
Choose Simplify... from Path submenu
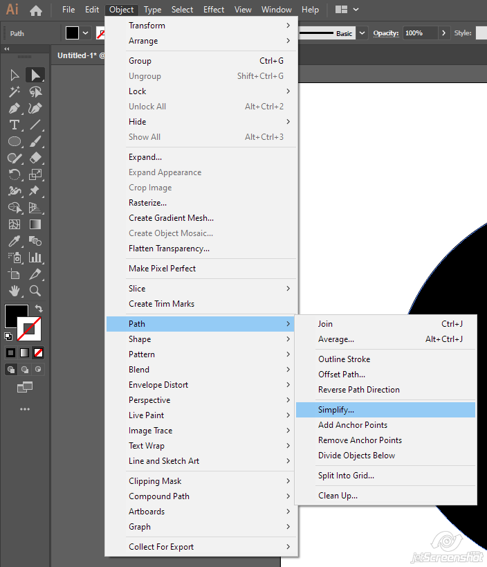[385, 410]
